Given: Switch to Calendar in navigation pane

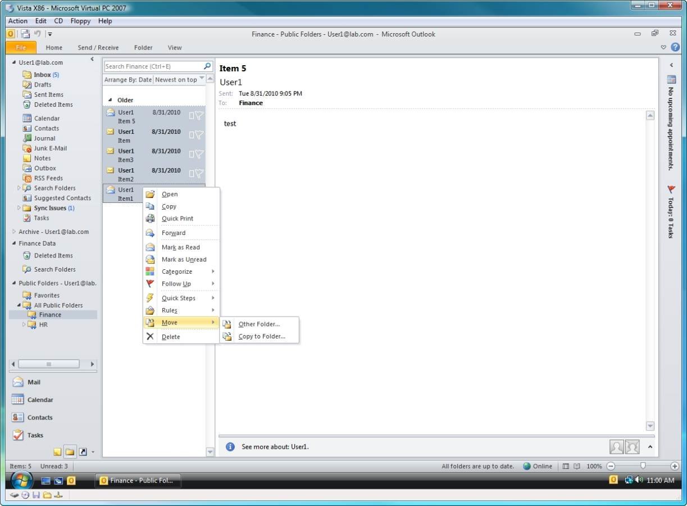Looking at the screenshot, I should pyautogui.click(x=40, y=400).
